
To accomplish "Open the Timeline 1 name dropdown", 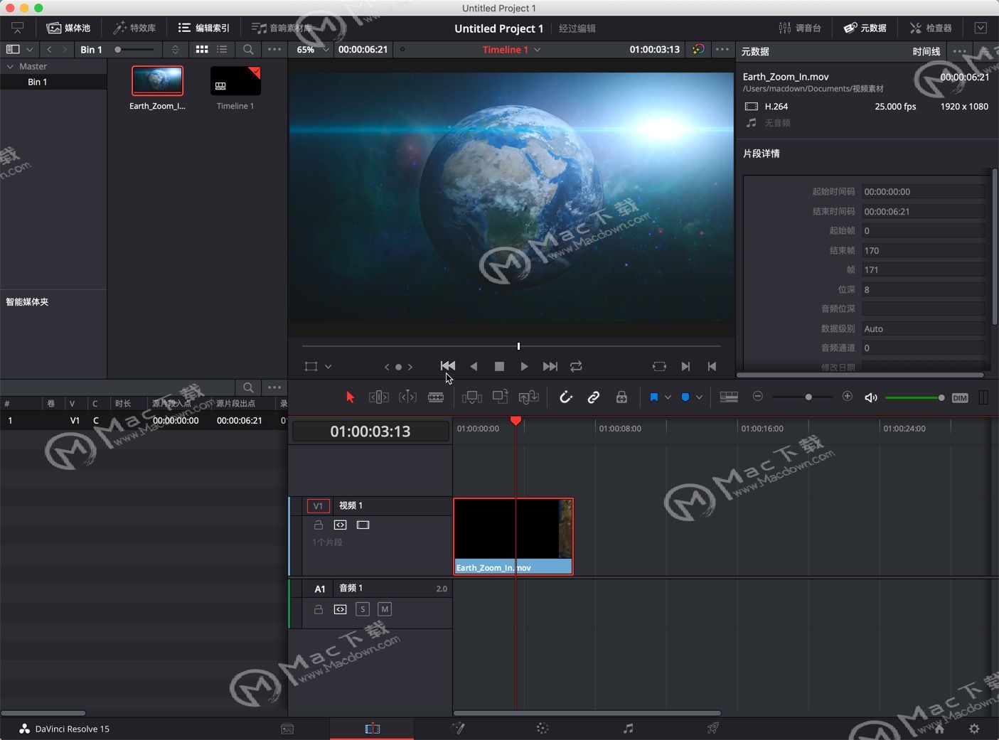I will [x=538, y=50].
